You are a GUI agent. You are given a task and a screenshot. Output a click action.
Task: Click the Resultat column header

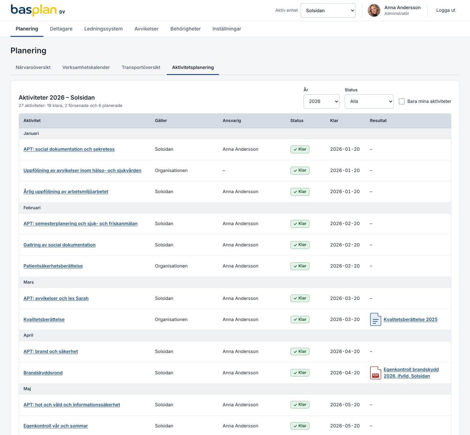tap(378, 120)
